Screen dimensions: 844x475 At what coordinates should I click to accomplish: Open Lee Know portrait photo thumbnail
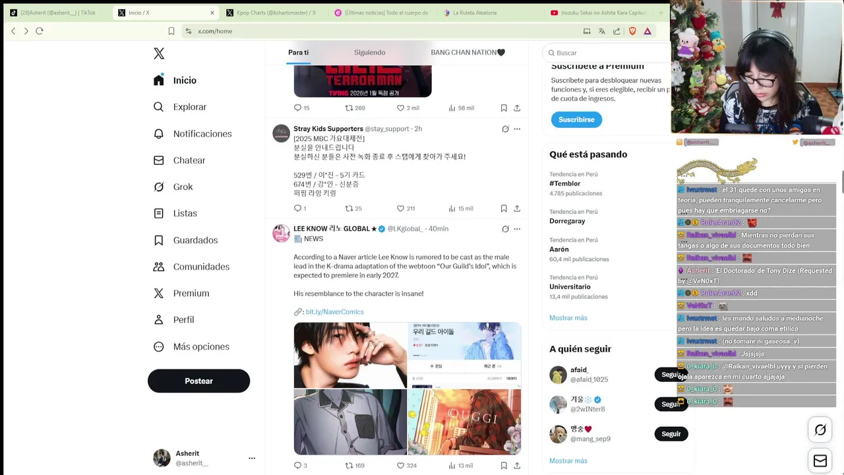pos(350,355)
